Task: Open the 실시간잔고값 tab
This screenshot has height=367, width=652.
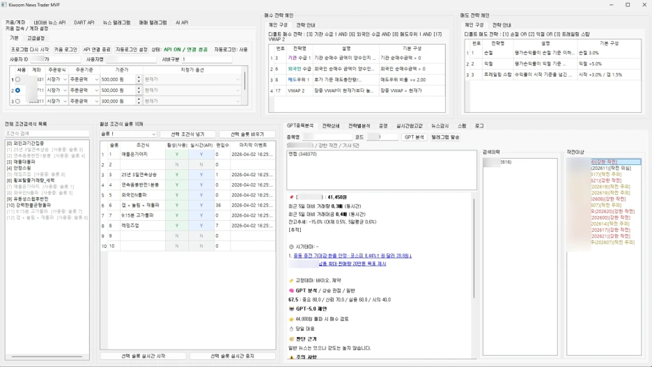Action: pyautogui.click(x=409, y=125)
